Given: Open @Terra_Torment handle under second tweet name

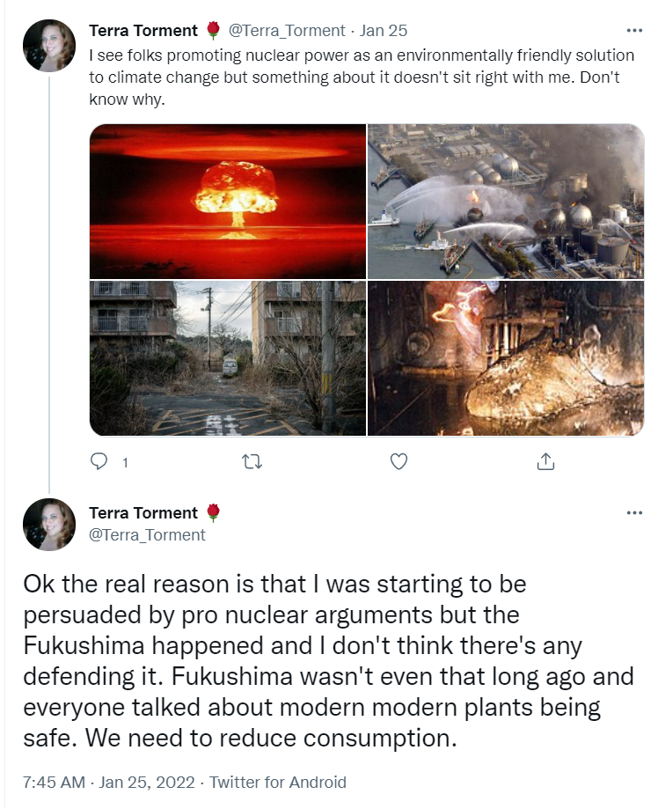Looking at the screenshot, I should [x=147, y=535].
